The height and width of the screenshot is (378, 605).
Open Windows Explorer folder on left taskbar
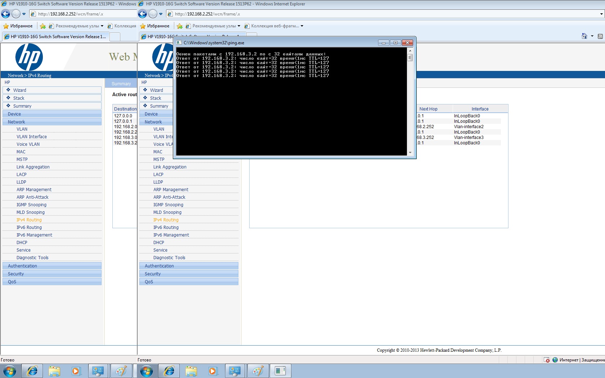tap(54, 371)
